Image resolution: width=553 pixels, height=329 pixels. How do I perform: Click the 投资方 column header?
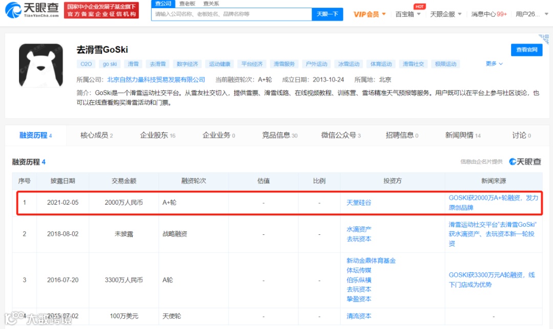[x=393, y=181]
